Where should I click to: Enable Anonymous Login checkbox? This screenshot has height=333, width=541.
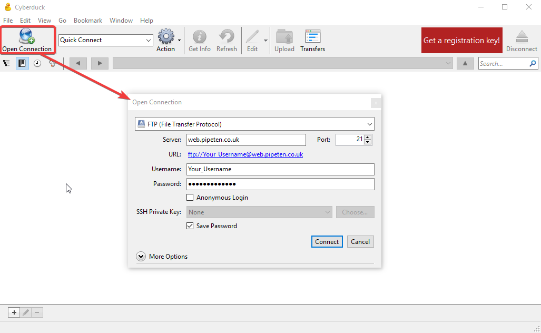[x=190, y=198]
